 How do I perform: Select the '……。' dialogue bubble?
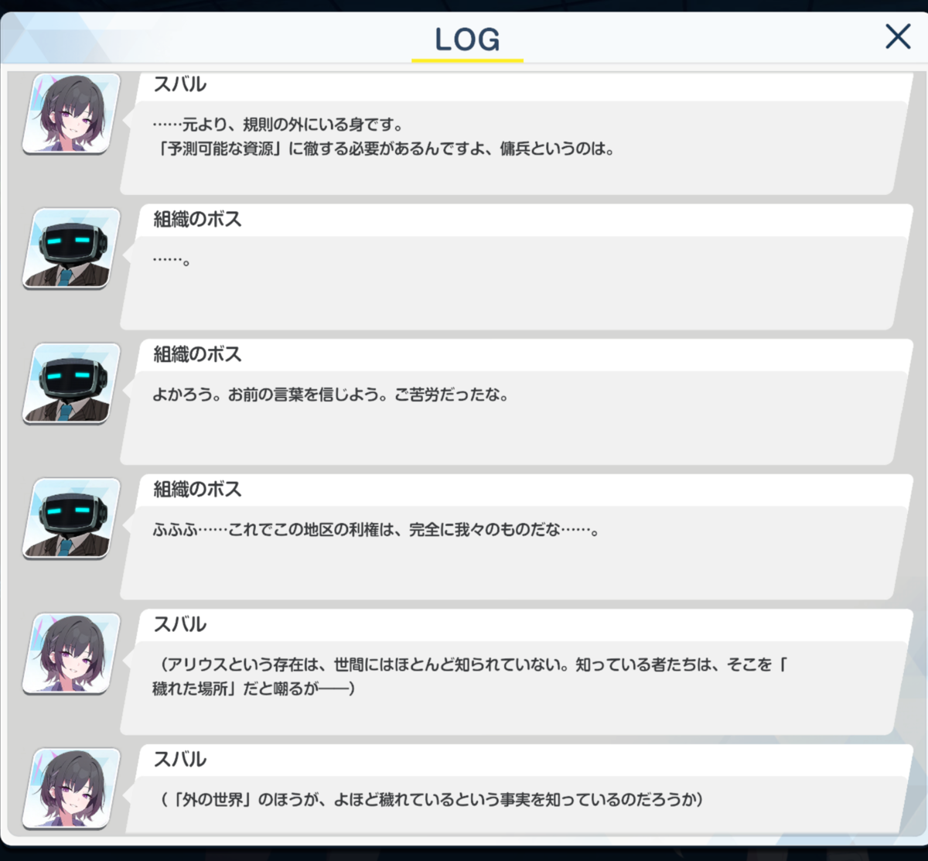click(513, 282)
